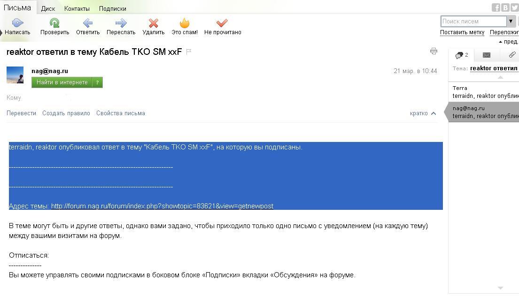This screenshot has height=304, width=519.
Task: Click the thread subject reaktor ответил link
Action: click(494, 68)
